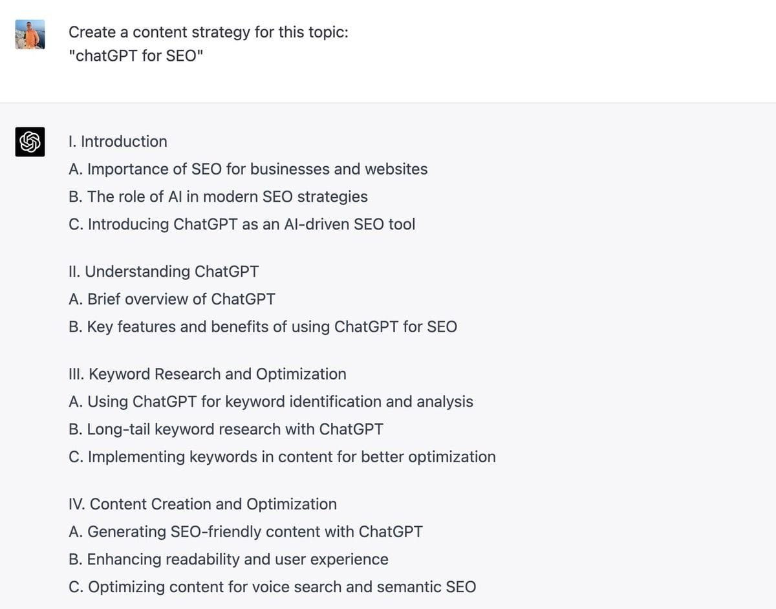
Task: Click 'Key features and benefits' line
Action: [x=263, y=327]
